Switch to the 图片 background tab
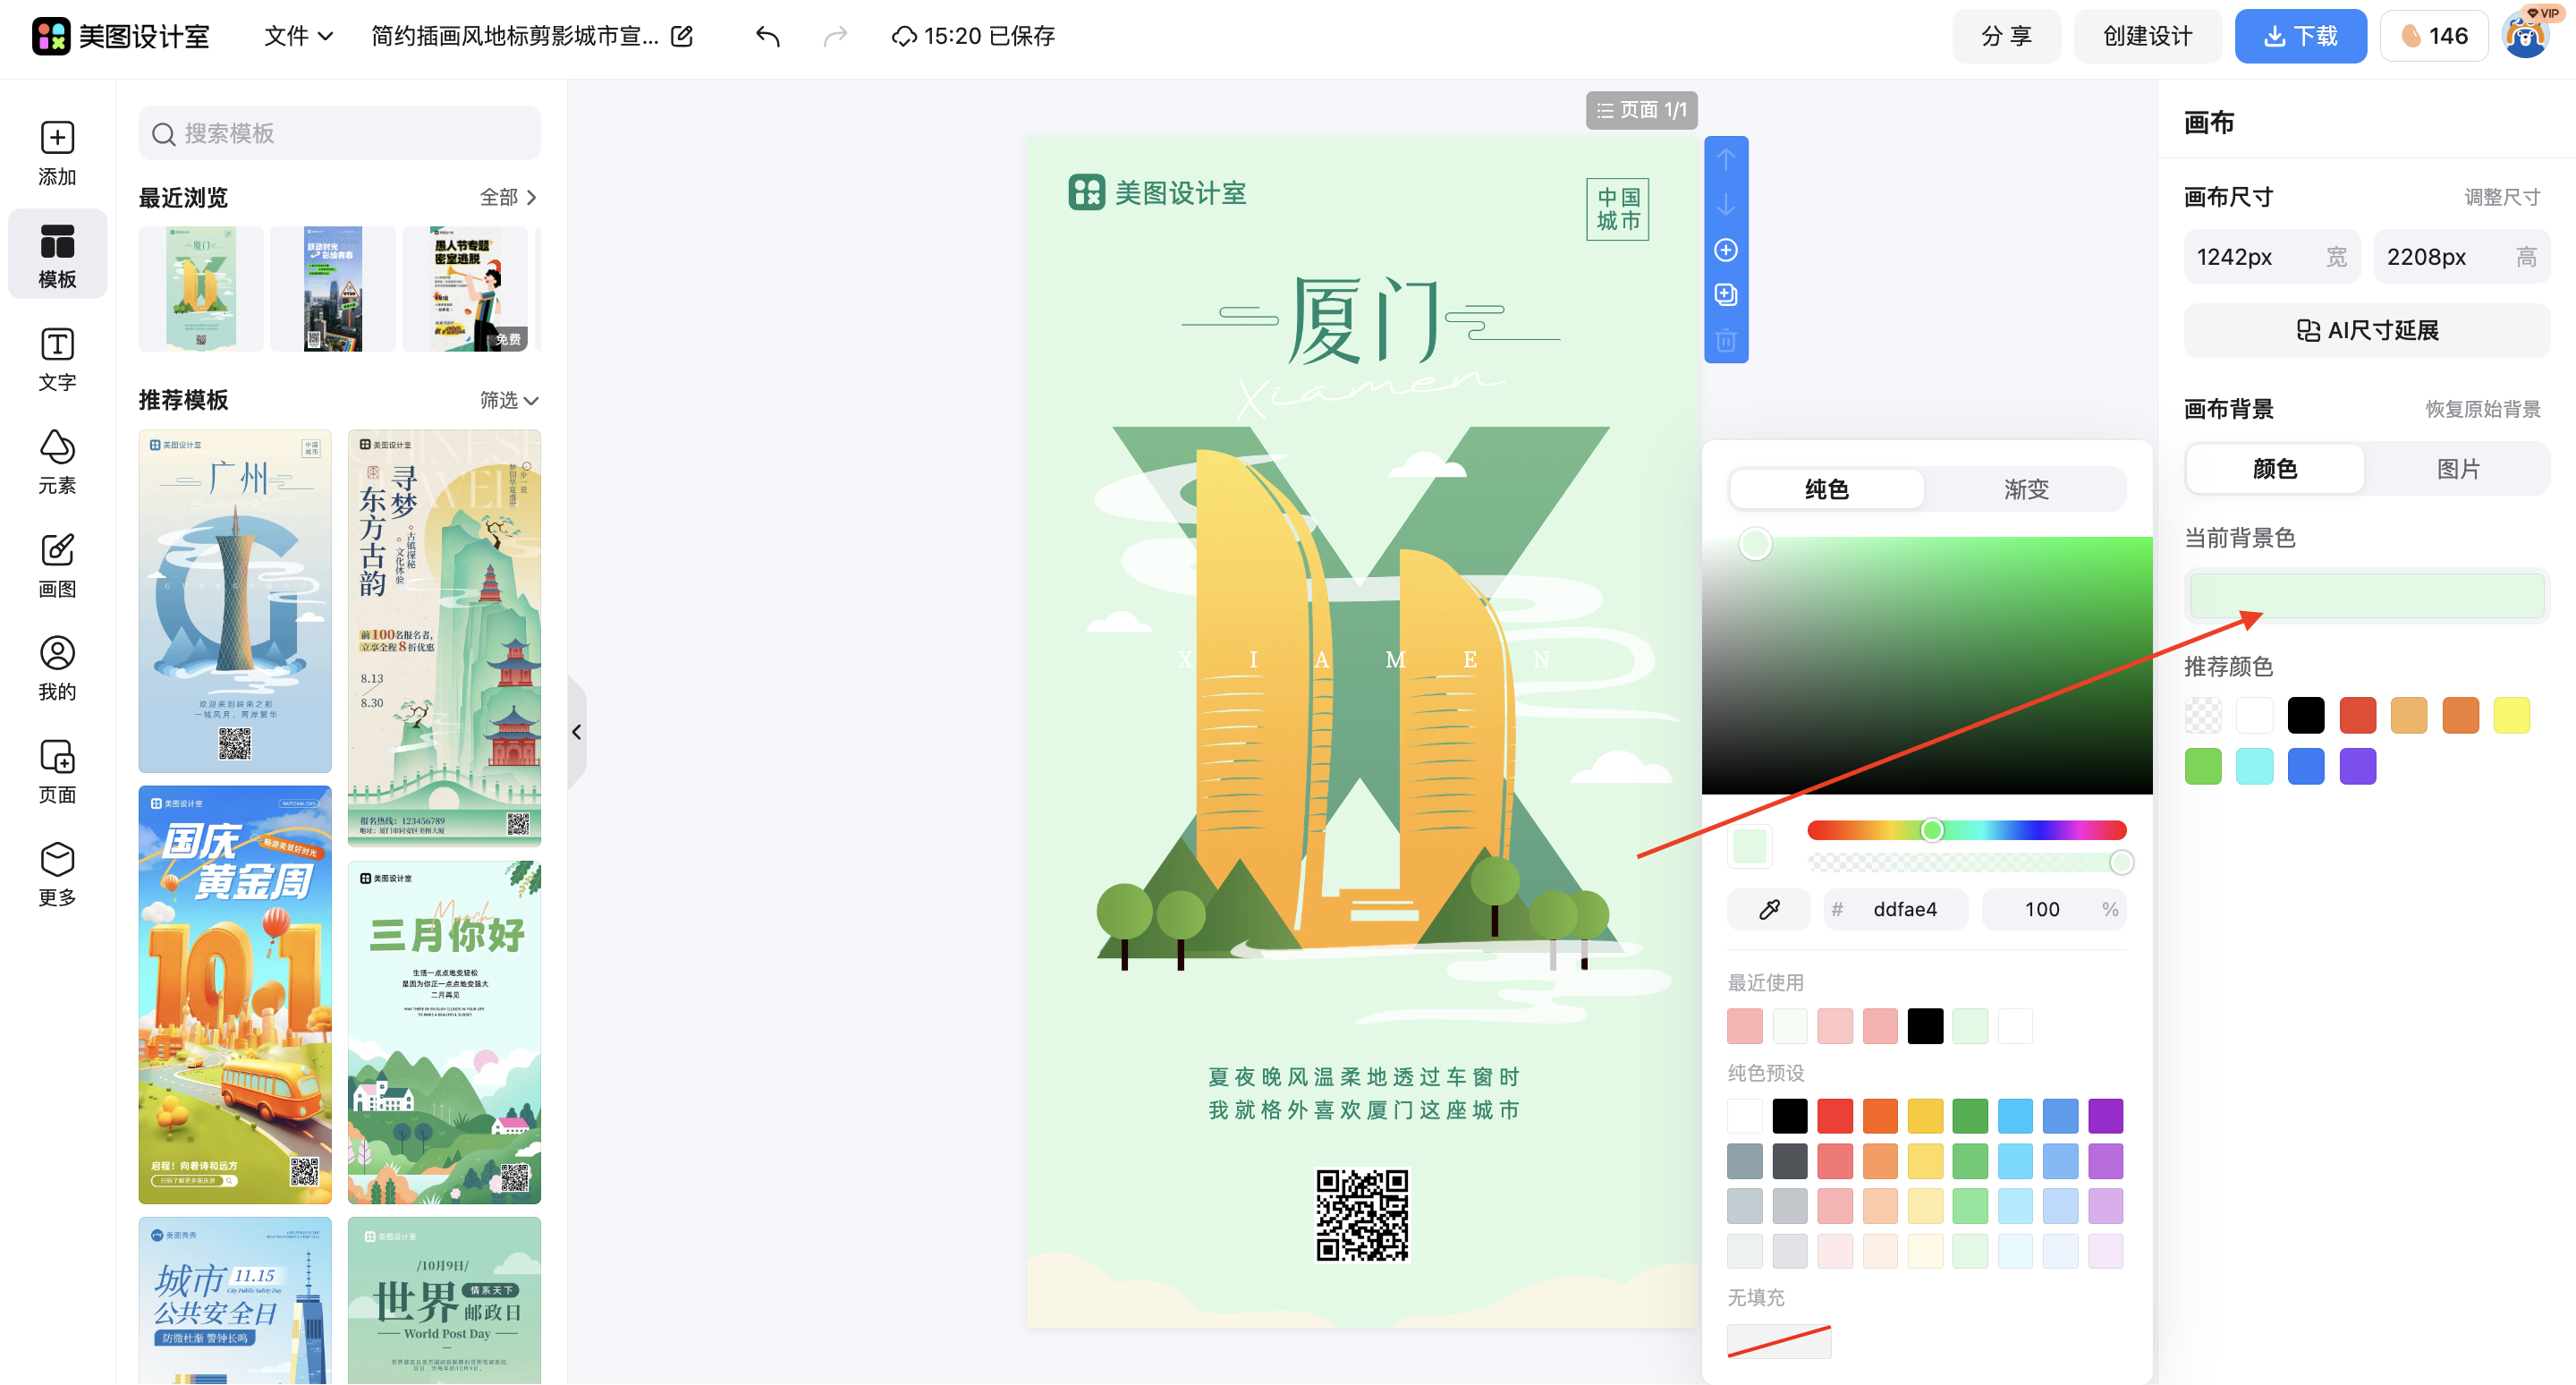The height and width of the screenshot is (1385, 2576). [2458, 468]
